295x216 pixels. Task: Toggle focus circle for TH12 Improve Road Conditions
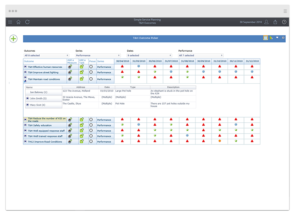pyautogui.click(x=91, y=141)
